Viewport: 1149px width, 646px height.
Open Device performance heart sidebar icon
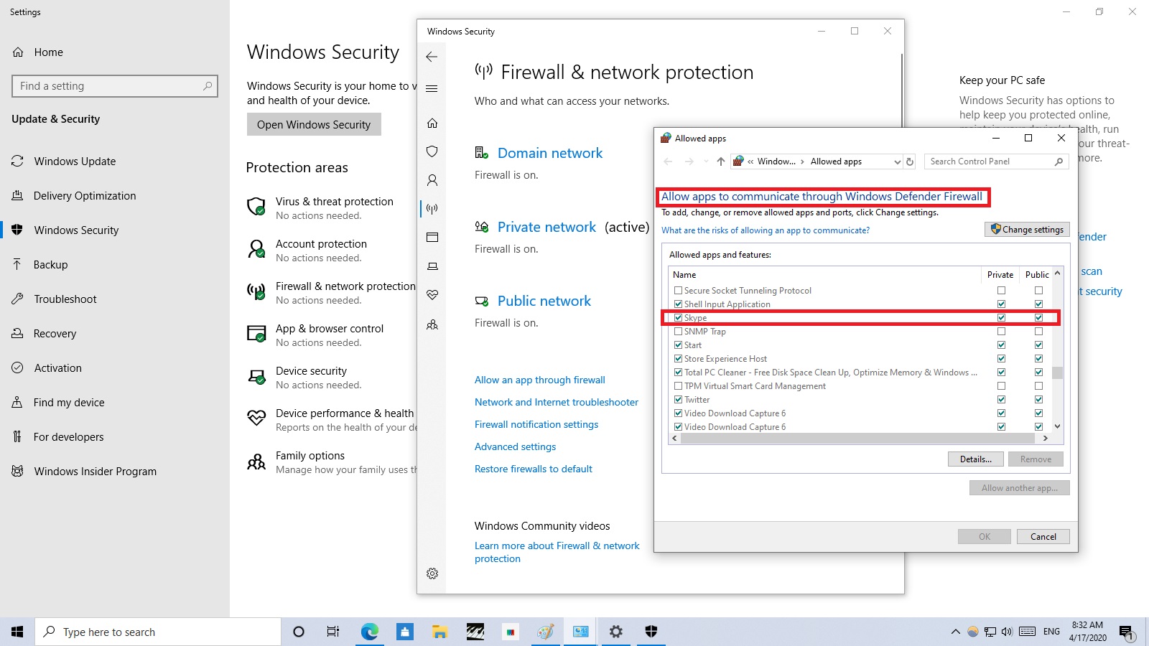point(432,295)
